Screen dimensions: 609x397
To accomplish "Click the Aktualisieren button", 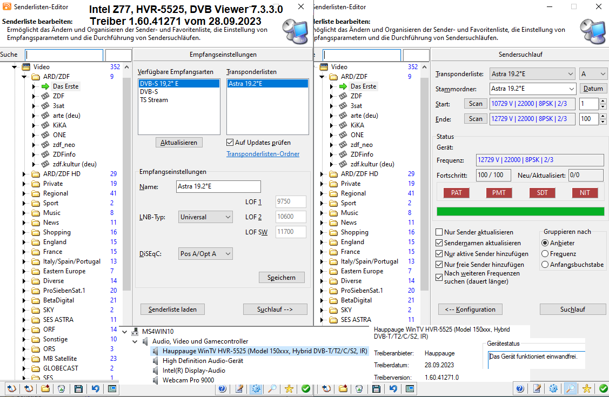I will (x=179, y=143).
